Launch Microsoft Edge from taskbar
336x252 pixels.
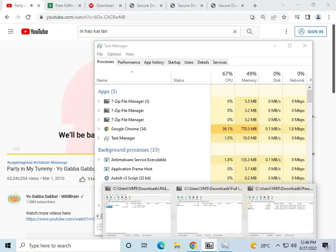[161, 245]
